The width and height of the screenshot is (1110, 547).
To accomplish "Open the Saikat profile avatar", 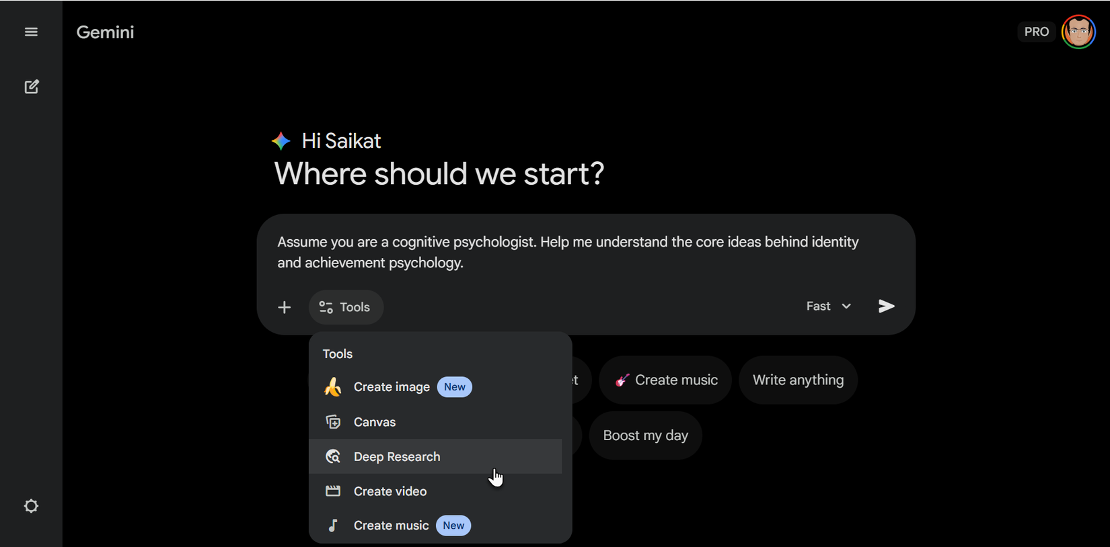I will point(1078,32).
